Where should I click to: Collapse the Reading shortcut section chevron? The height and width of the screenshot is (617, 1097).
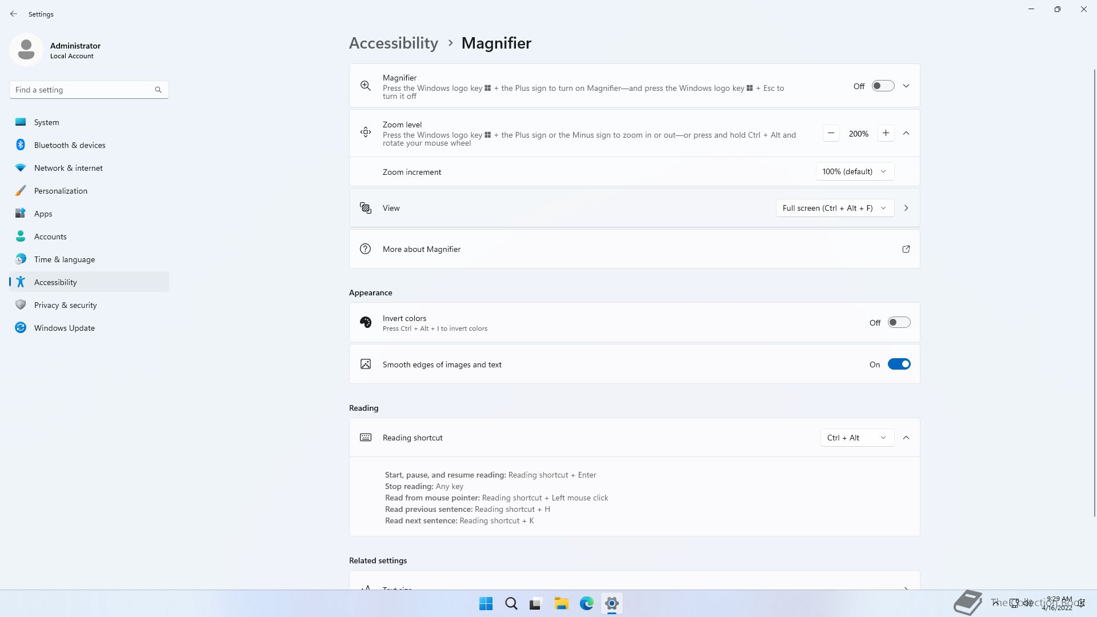pos(906,438)
